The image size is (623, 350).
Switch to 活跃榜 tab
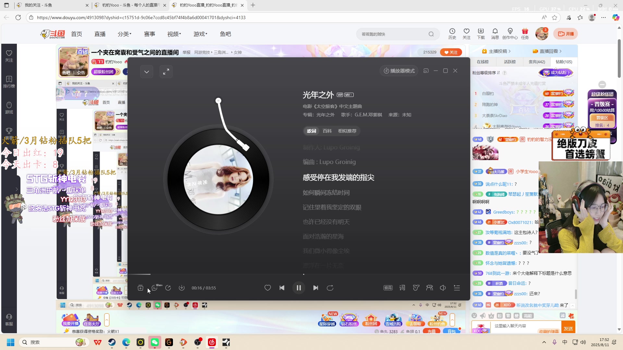(510, 62)
